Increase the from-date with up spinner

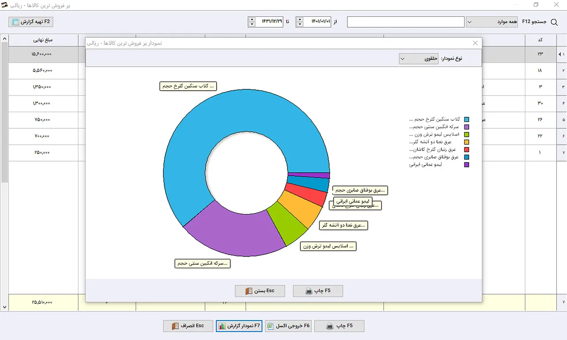click(300, 19)
